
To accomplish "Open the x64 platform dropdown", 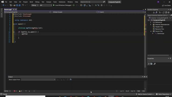I will 46,5.
